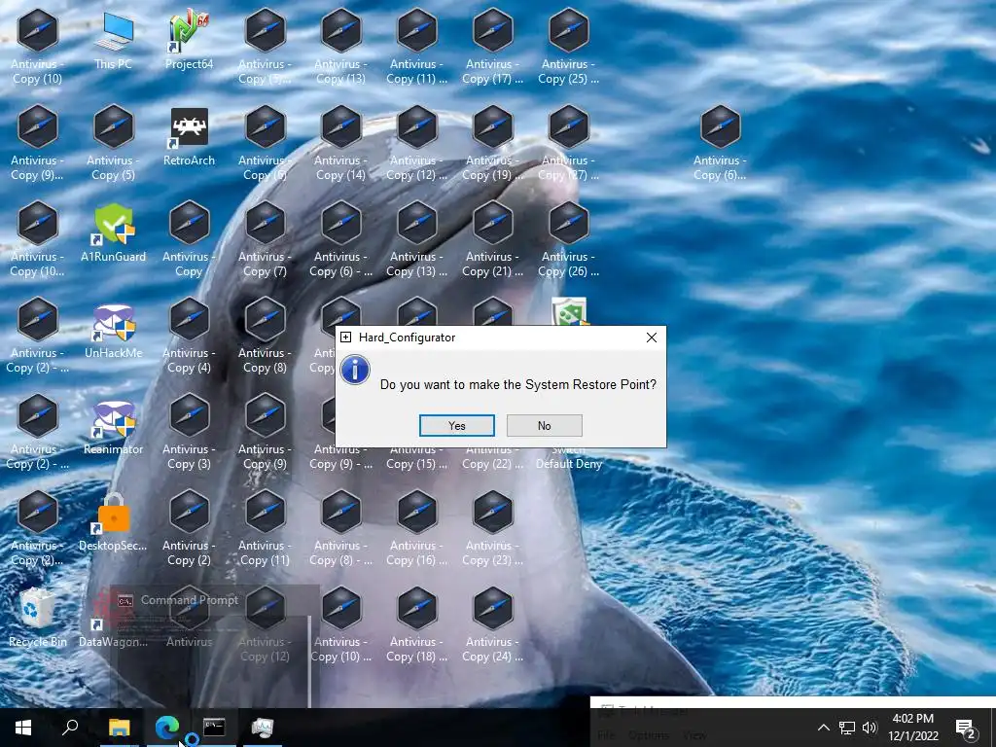Select Antivirus - Copy (14) icon
This screenshot has height=747, width=996.
tap(340, 145)
